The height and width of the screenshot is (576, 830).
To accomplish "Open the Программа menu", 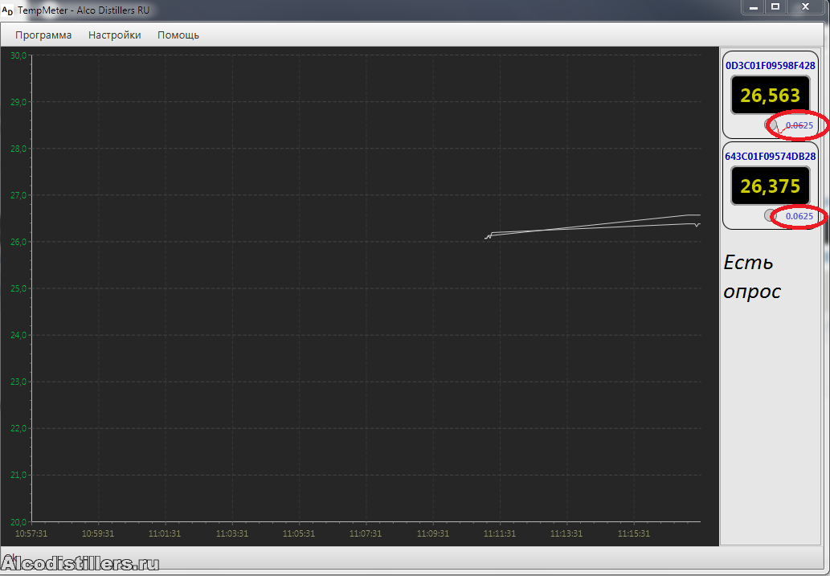I will (43, 35).
